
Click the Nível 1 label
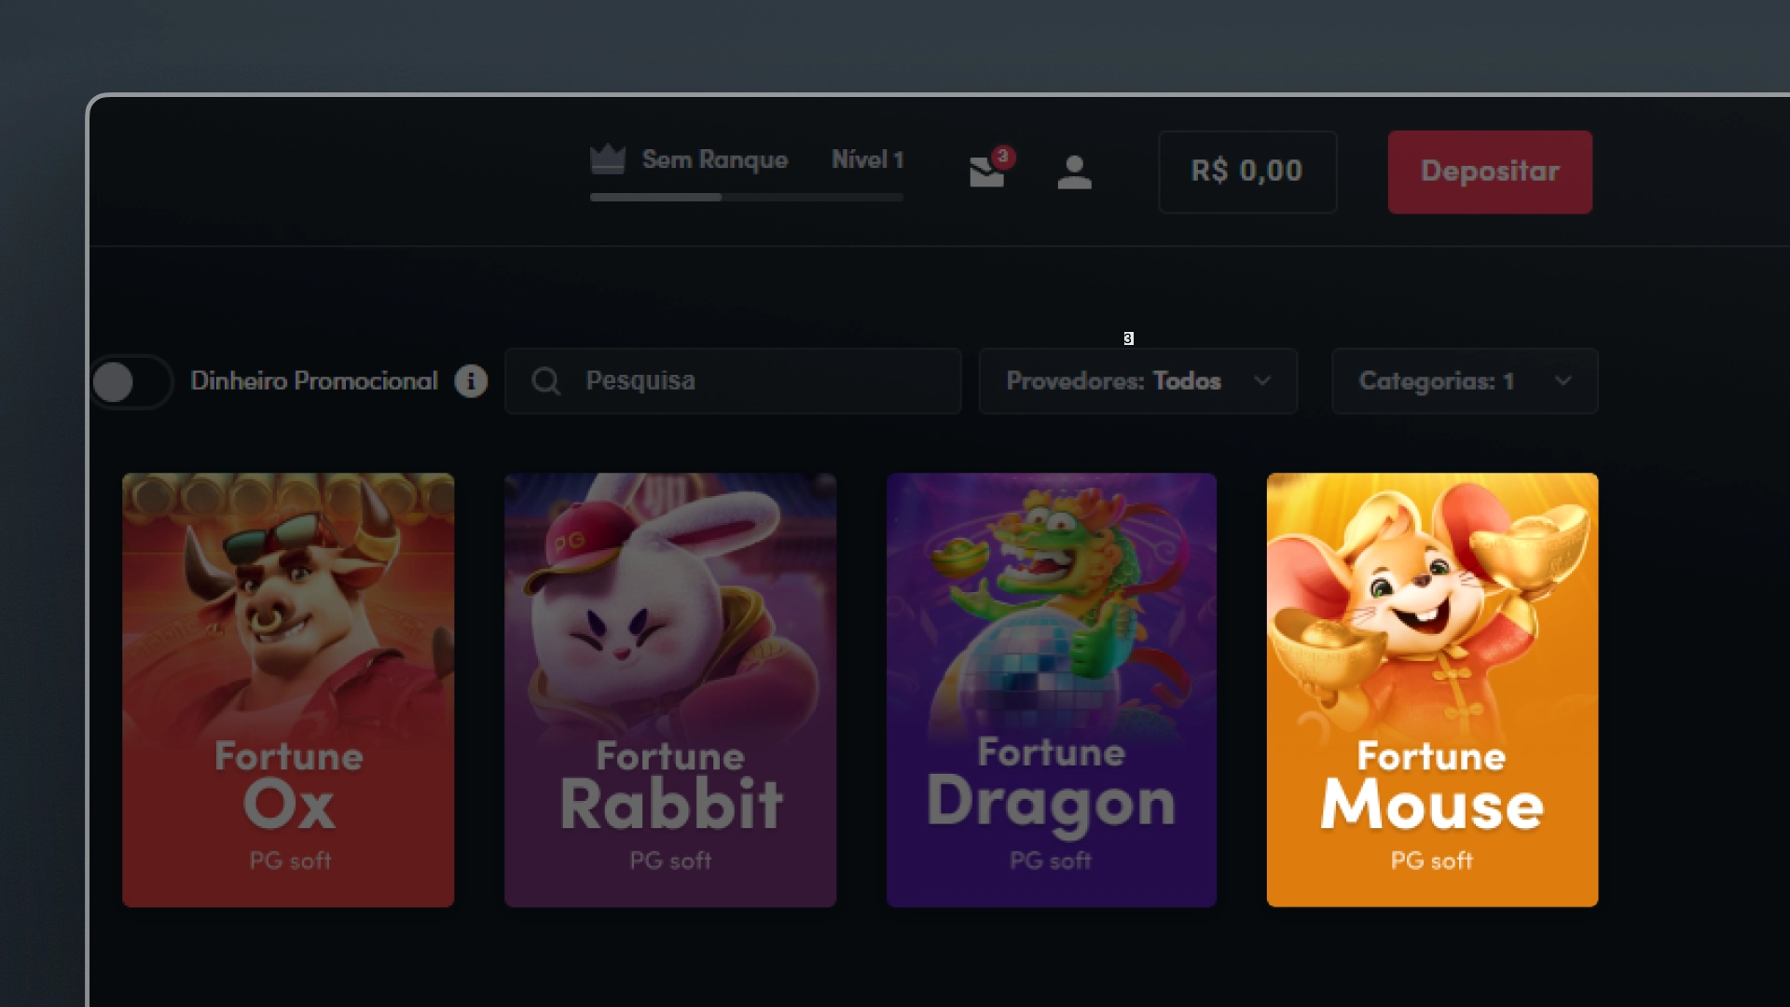click(x=867, y=159)
